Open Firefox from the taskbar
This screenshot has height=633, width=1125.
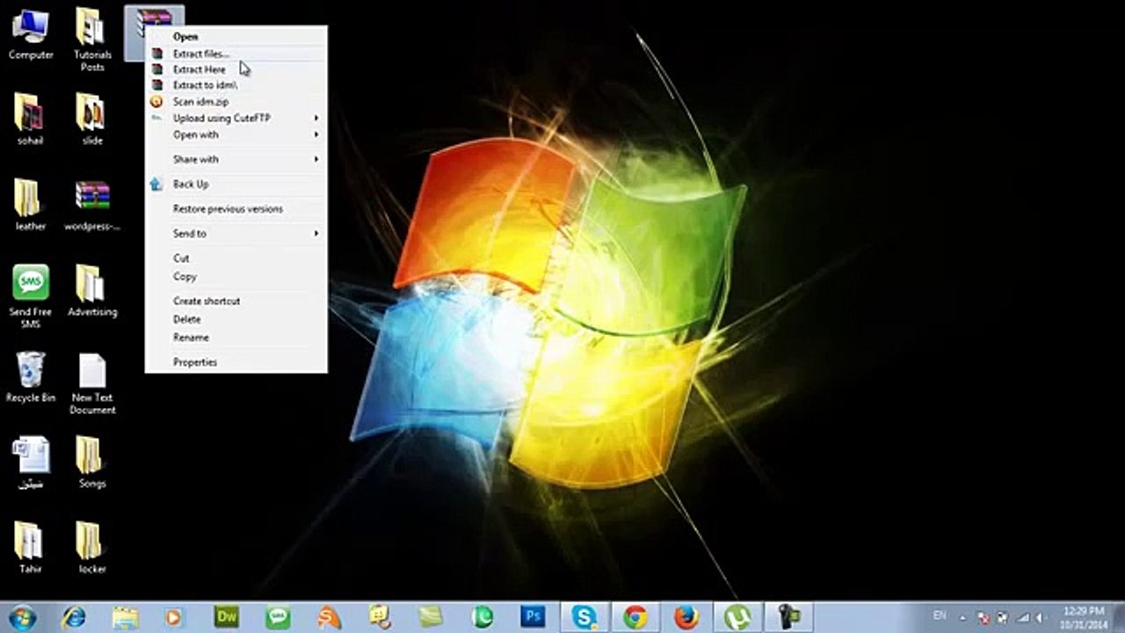(686, 617)
